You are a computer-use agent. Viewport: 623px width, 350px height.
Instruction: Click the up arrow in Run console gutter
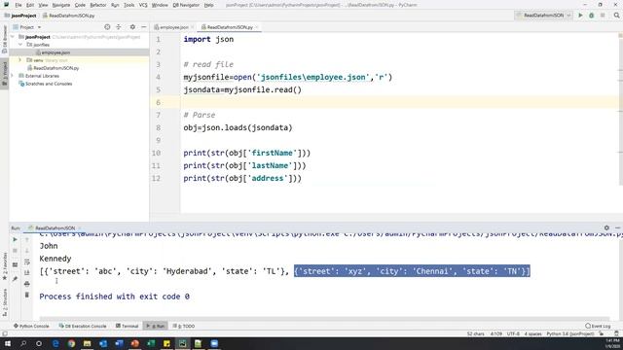(x=27, y=240)
